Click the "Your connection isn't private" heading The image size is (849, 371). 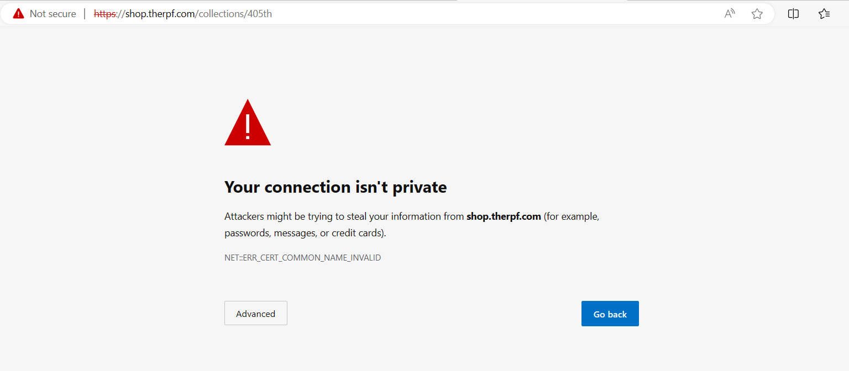(x=336, y=187)
